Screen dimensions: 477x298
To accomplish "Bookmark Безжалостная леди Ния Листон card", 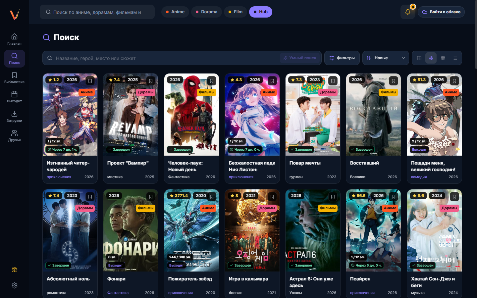I will point(272,81).
